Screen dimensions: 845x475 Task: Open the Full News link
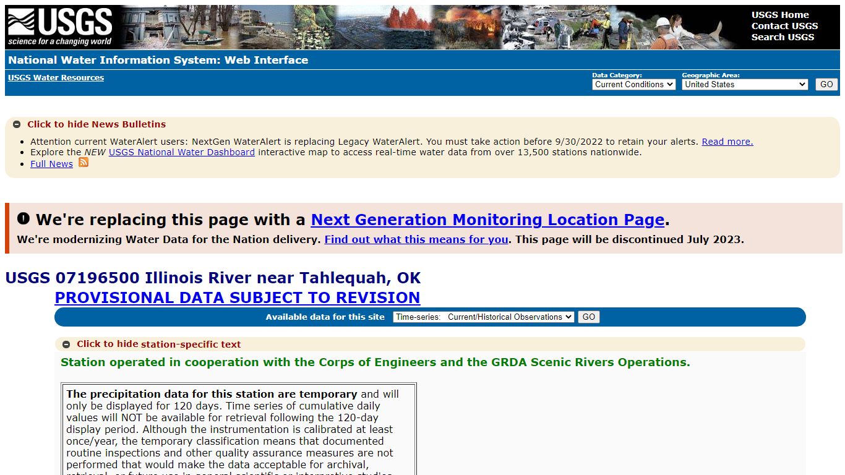tap(51, 164)
